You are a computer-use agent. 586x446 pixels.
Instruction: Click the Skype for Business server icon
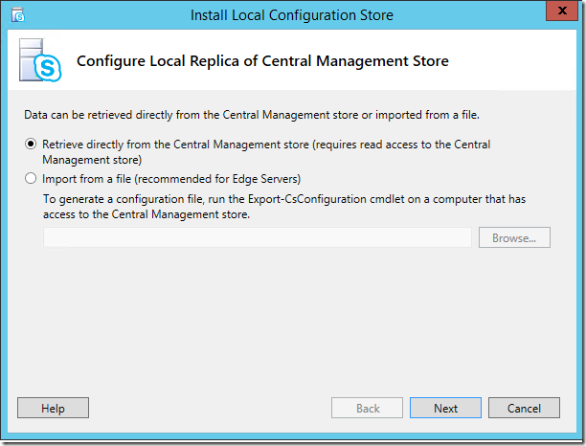click(x=39, y=61)
